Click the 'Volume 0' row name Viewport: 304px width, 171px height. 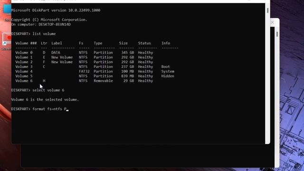(24, 53)
